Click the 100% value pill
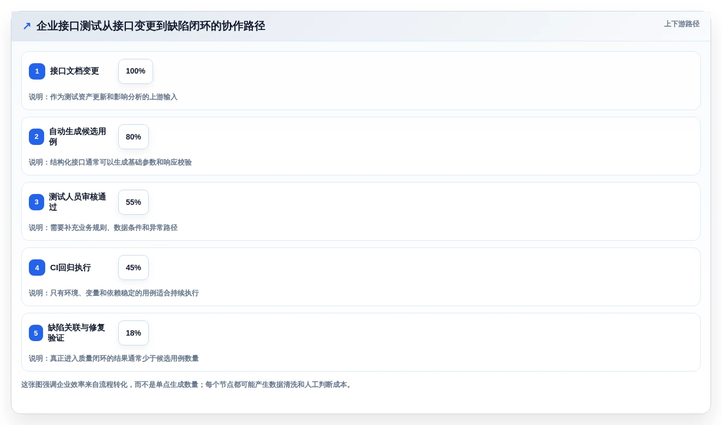Image resolution: width=722 pixels, height=425 pixels. pos(136,71)
